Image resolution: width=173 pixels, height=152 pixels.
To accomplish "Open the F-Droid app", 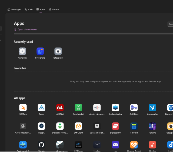I will click(134, 126).
